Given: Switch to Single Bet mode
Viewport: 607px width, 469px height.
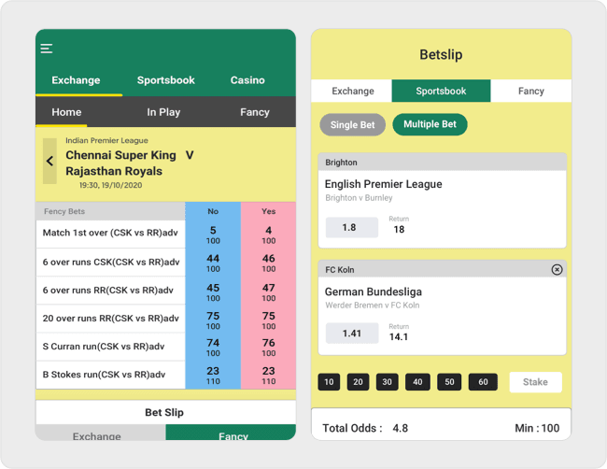Looking at the screenshot, I should [x=352, y=125].
